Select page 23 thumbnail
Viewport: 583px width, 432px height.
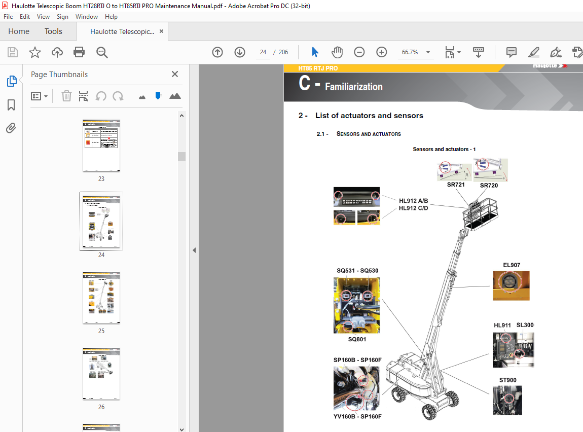click(x=101, y=146)
